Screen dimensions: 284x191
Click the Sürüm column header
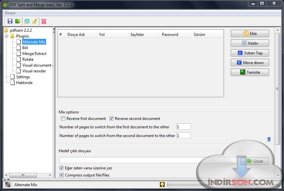207,35
